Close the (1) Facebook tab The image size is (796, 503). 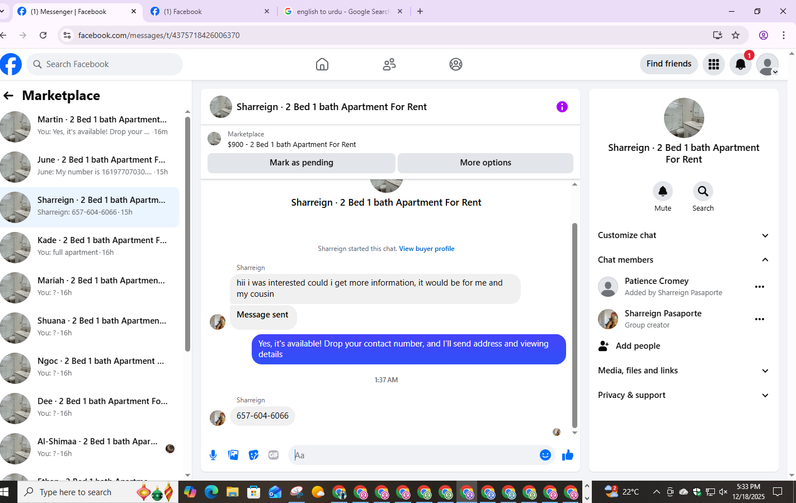click(267, 11)
